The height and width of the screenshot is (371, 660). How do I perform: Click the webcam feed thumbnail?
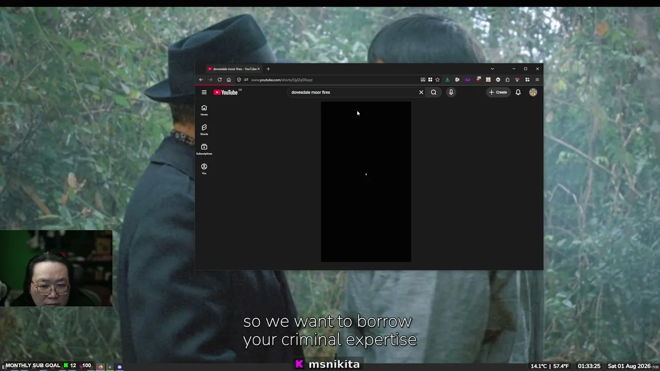tap(56, 268)
